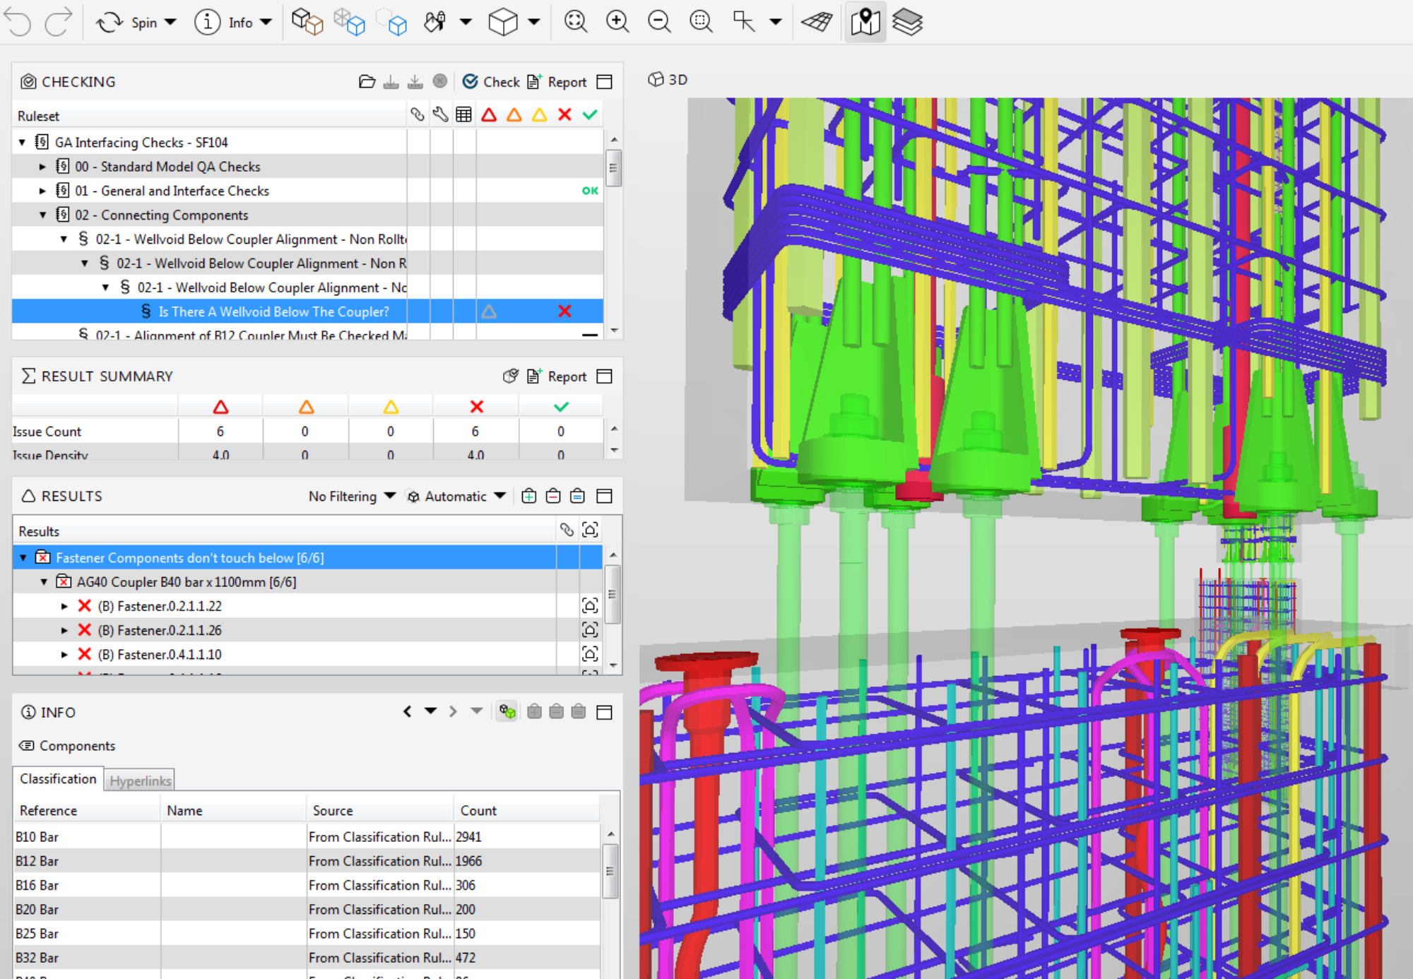Click the layers stack toolbar icon

pos(907,23)
